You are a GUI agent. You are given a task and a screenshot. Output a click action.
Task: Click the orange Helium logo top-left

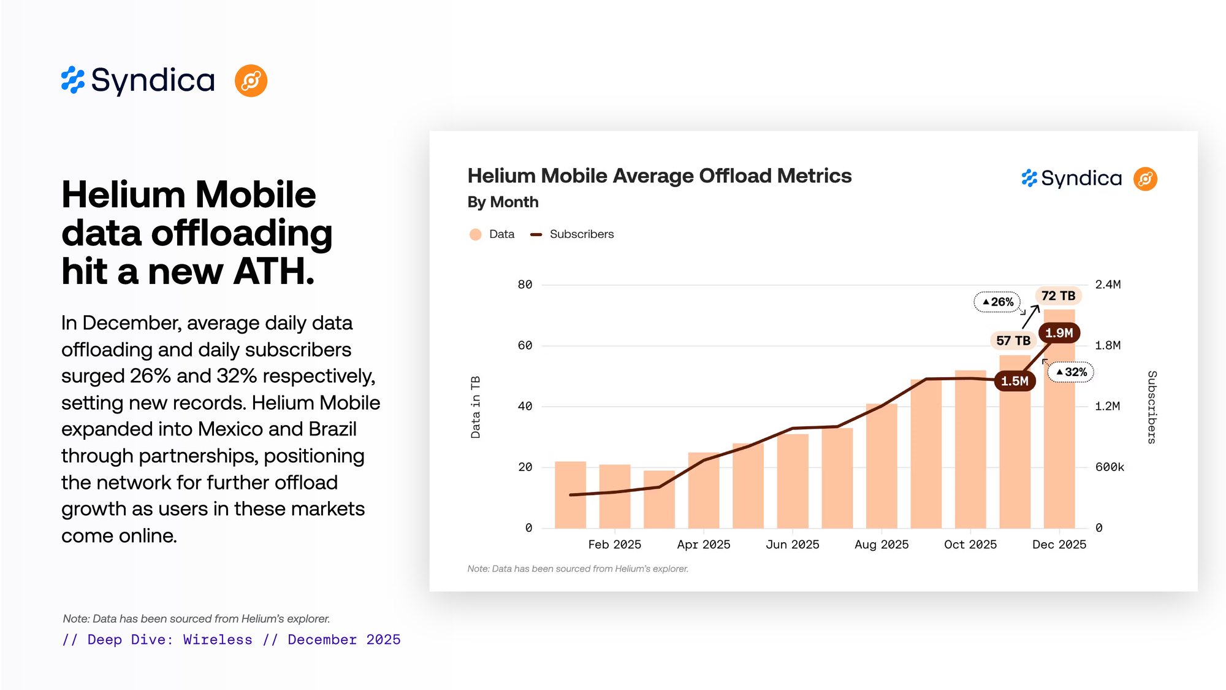251,80
